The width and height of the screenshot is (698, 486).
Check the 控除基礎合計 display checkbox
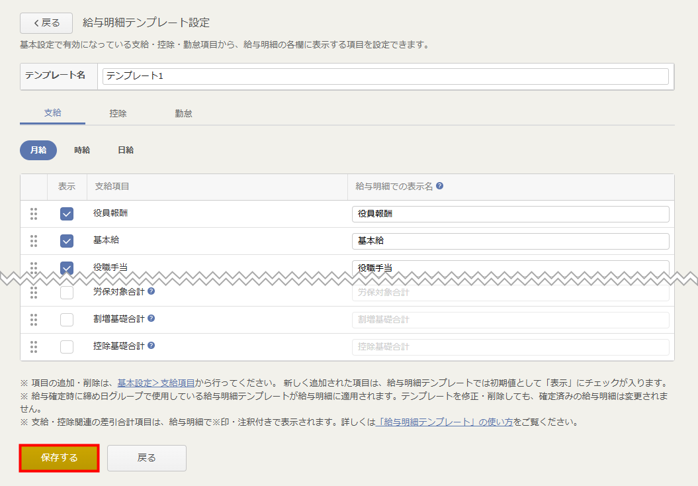click(67, 346)
